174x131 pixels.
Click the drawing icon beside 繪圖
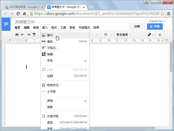pos(43,54)
